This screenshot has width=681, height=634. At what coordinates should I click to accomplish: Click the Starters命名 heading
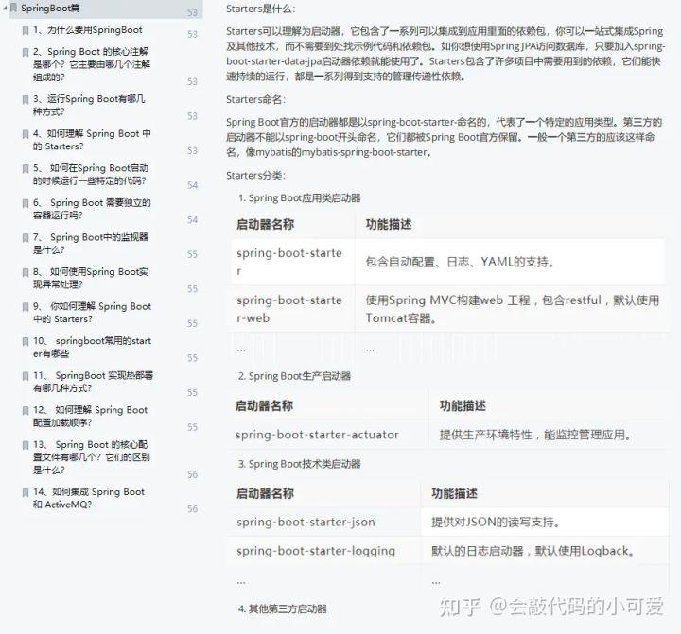[x=255, y=99]
